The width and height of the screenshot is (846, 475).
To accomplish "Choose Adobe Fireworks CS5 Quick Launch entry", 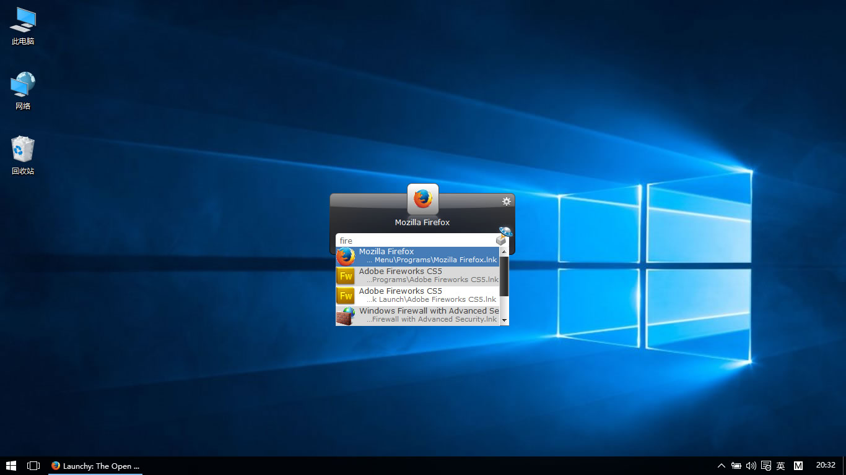I will tap(417, 296).
